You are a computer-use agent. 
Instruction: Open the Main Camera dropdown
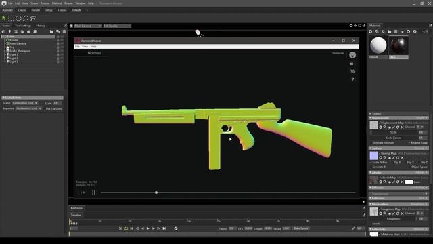[88, 26]
